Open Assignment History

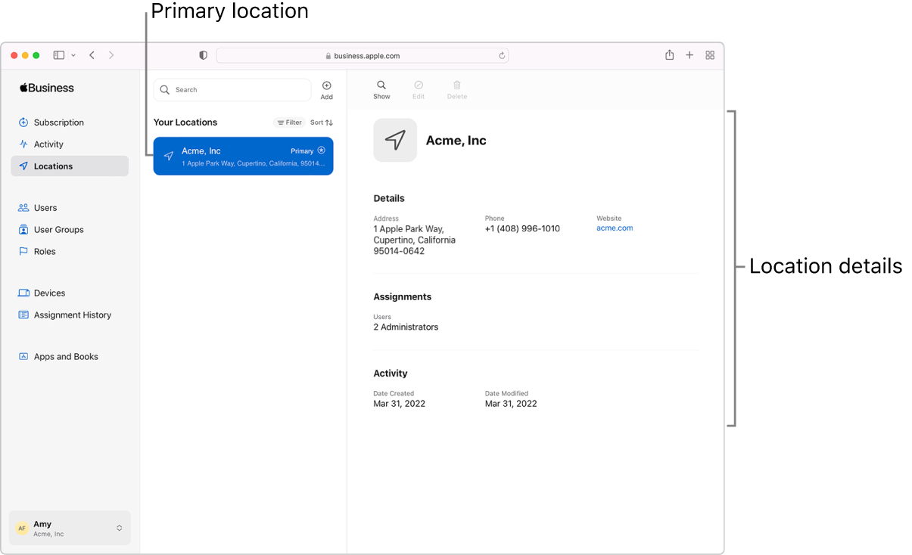71,315
